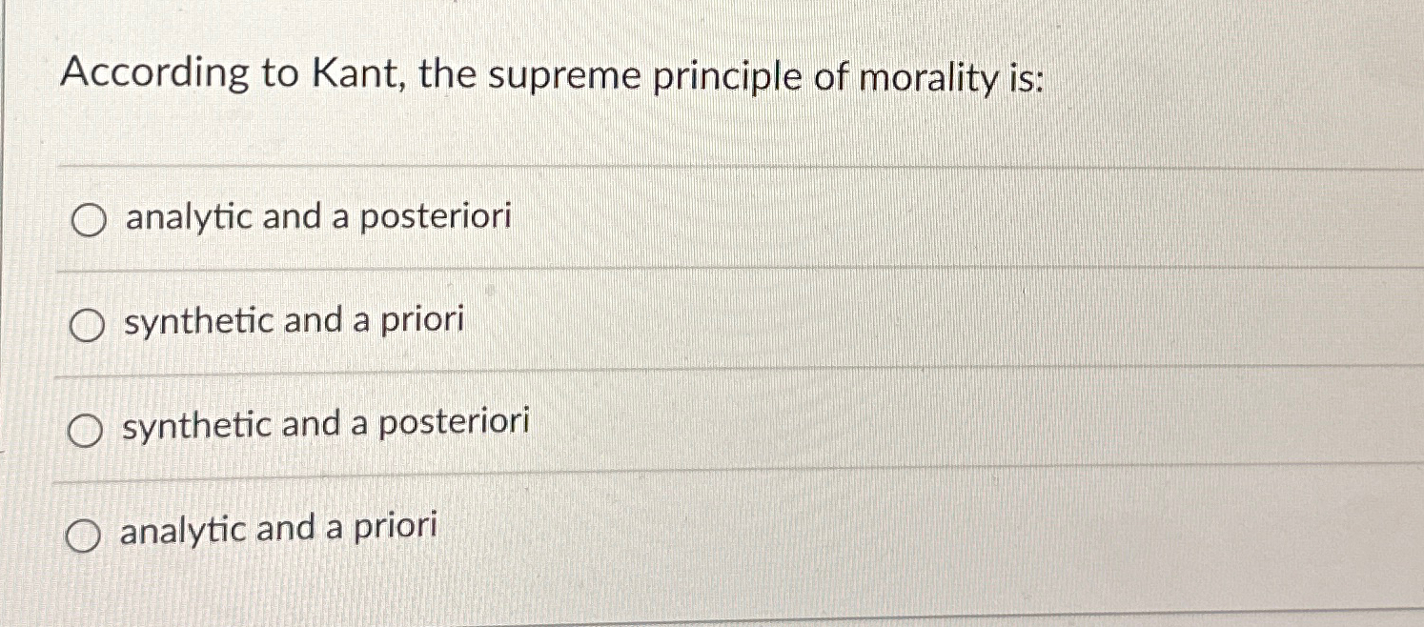
Task: Select the radio button for 'synthetic and a posteriori'
Action: tap(85, 428)
